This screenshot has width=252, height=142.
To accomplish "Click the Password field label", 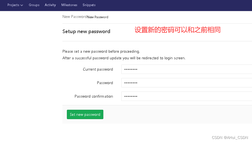I will click(x=105, y=83).
